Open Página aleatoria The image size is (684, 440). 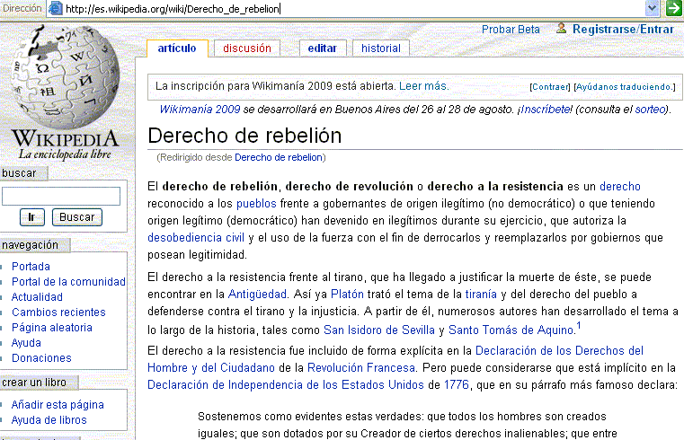[x=52, y=327]
